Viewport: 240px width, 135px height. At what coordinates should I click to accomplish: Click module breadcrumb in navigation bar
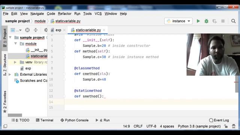click(40, 21)
